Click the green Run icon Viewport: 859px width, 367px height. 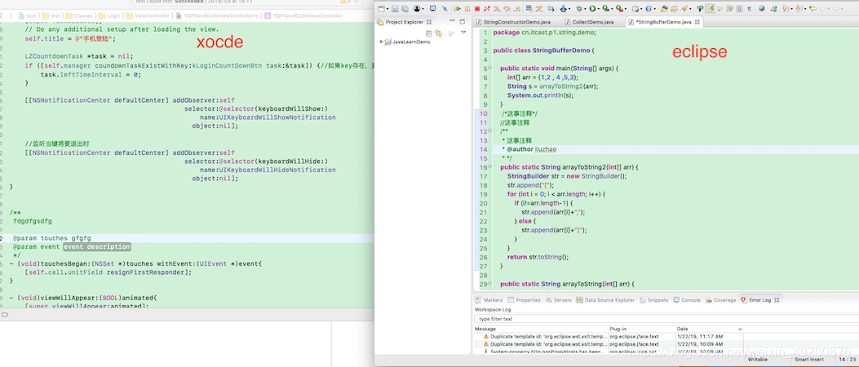(x=592, y=9)
